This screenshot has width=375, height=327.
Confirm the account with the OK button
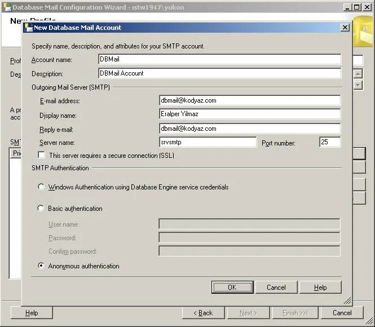click(x=232, y=287)
